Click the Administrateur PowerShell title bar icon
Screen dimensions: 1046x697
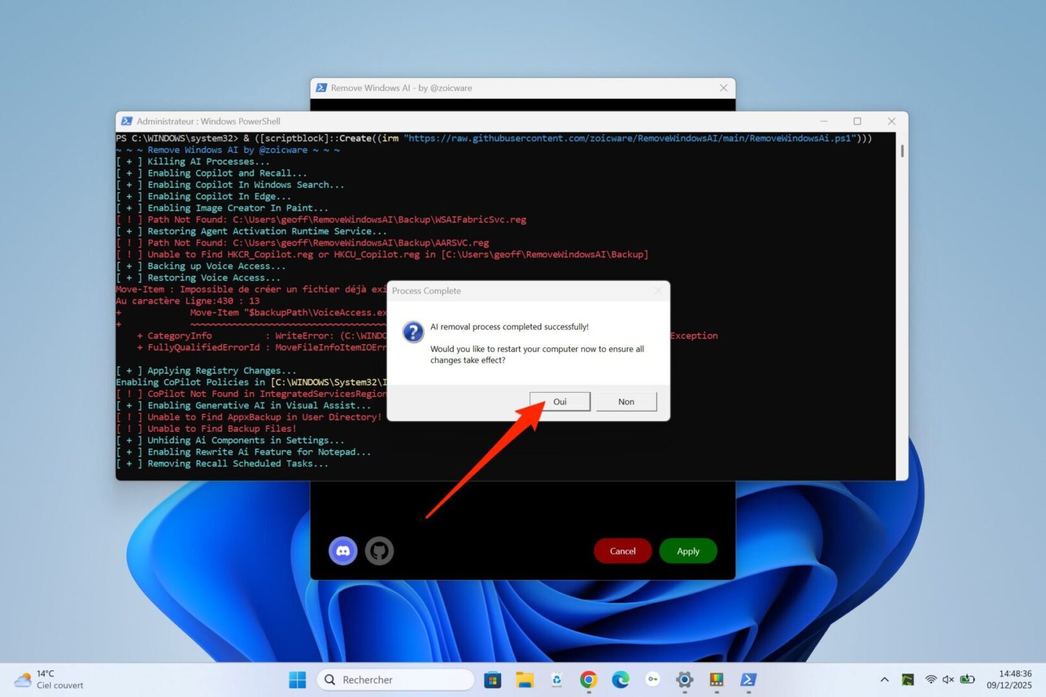tap(127, 121)
